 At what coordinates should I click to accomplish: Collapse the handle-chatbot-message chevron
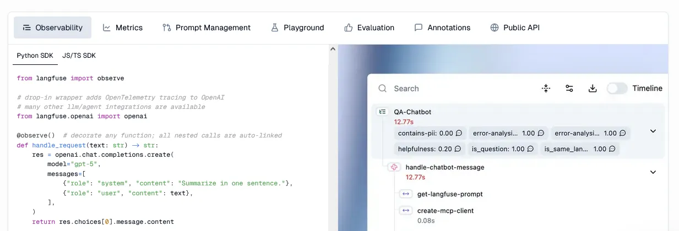[653, 172]
